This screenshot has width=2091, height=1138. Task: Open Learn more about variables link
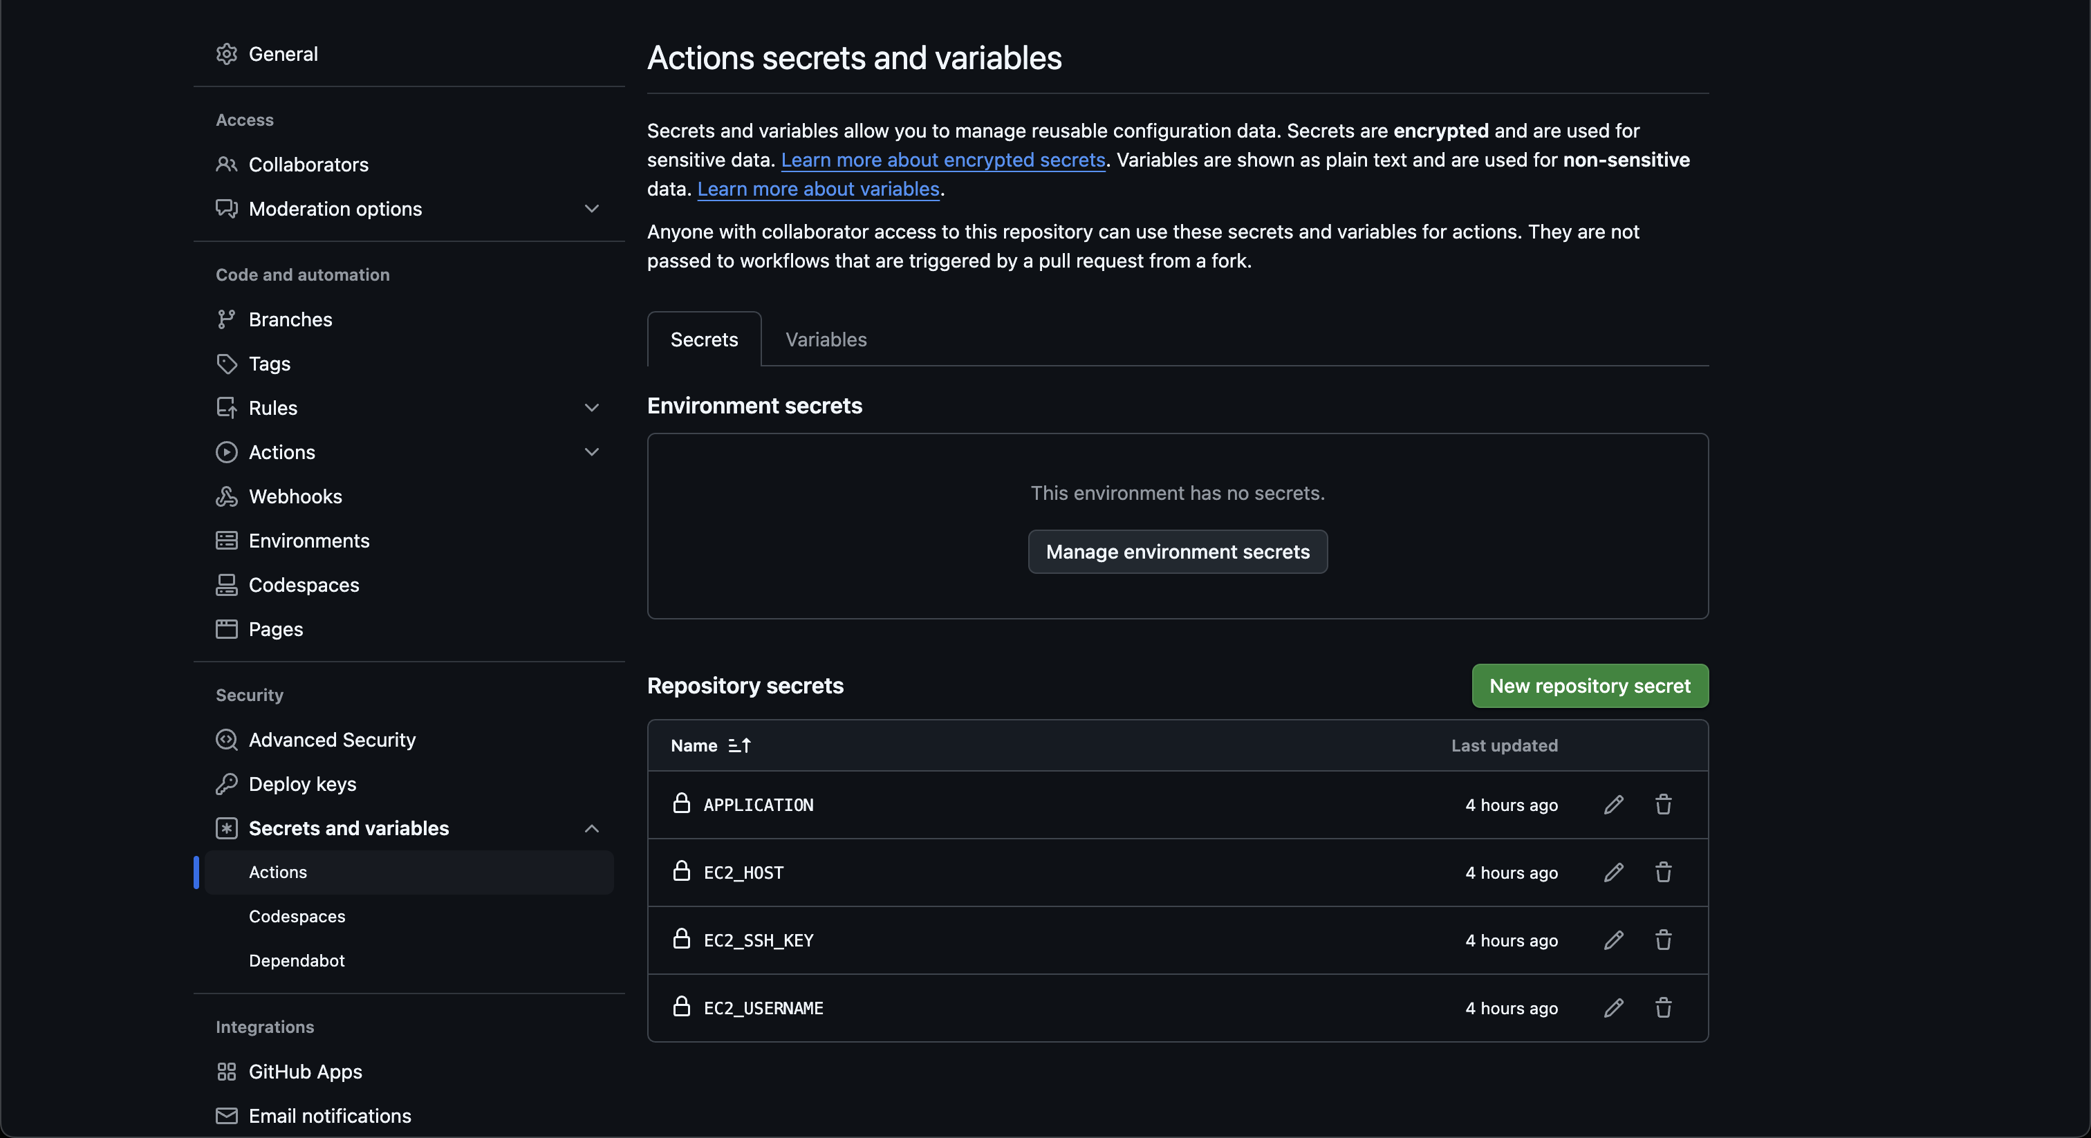817,189
